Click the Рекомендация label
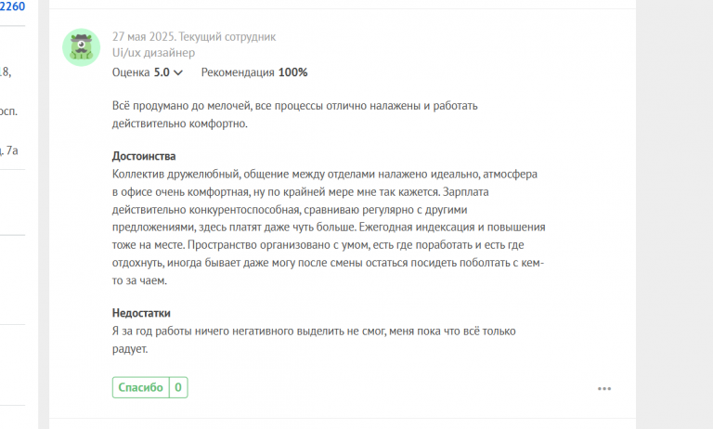Image resolution: width=713 pixels, height=429 pixels. pyautogui.click(x=238, y=71)
